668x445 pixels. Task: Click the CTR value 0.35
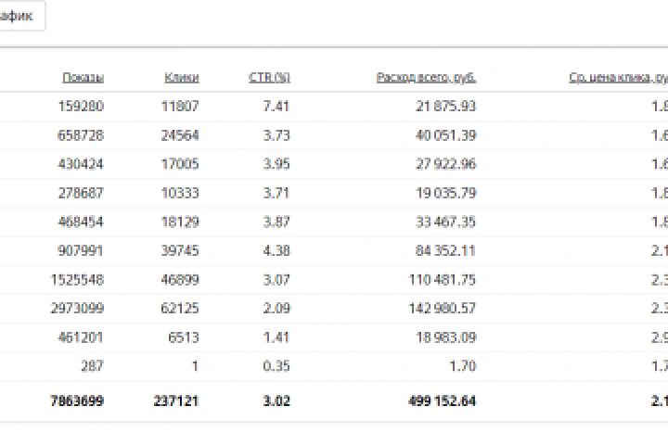click(276, 366)
